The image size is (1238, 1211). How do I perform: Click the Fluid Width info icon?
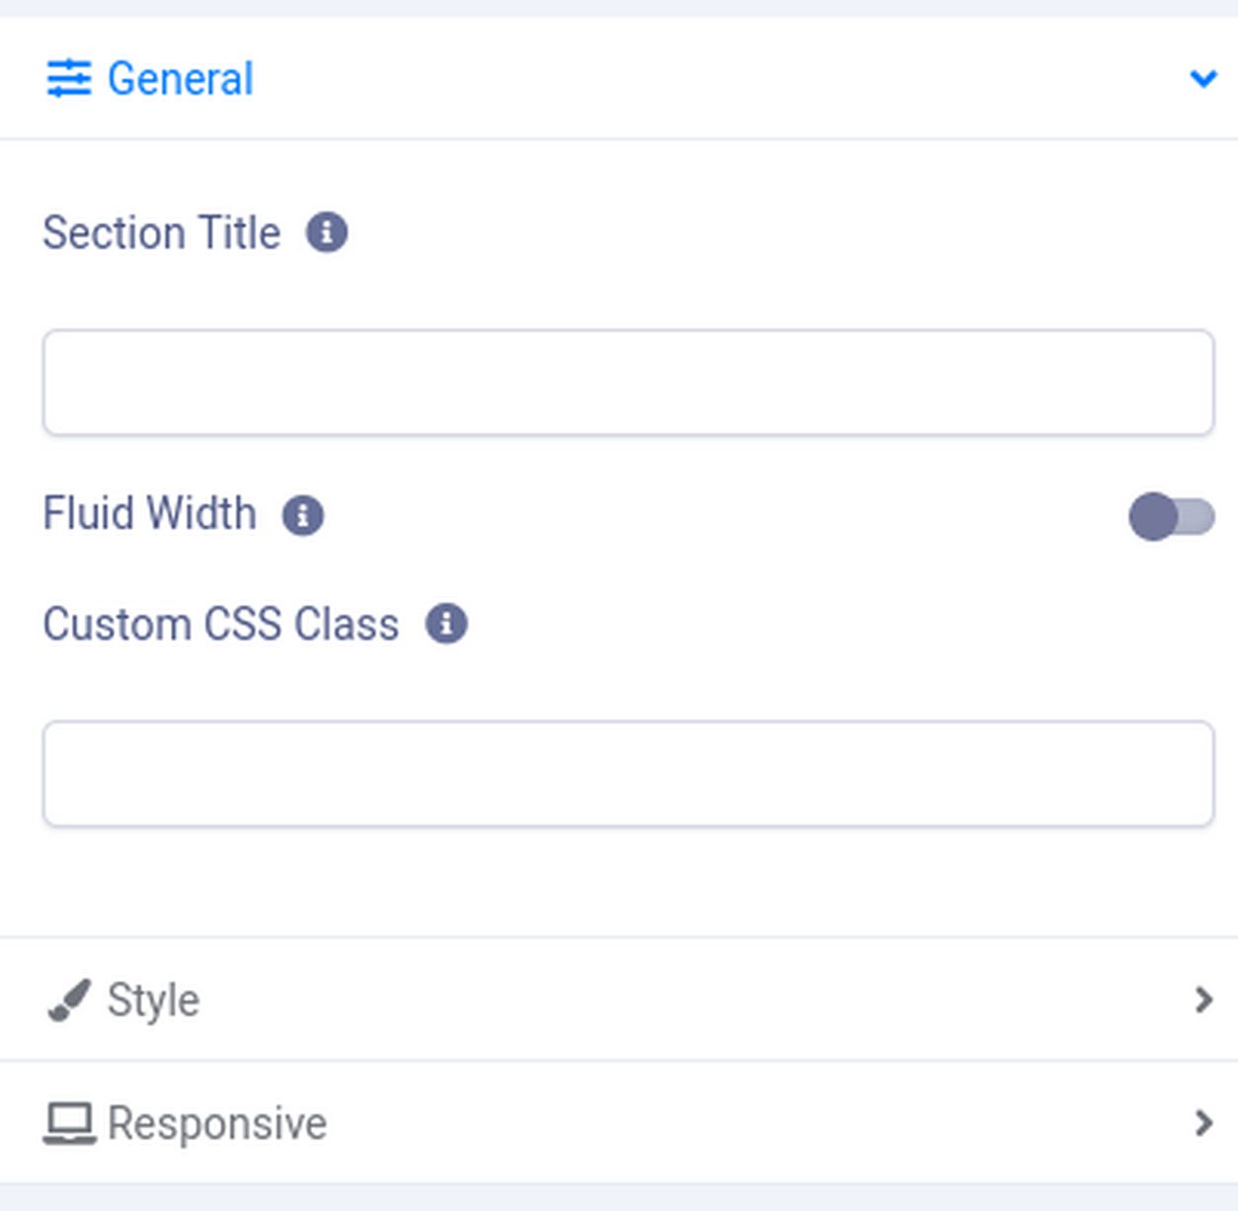(x=303, y=515)
